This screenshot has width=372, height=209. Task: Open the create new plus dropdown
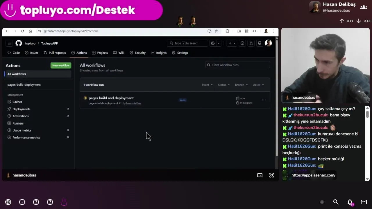pyautogui.click(x=232, y=43)
